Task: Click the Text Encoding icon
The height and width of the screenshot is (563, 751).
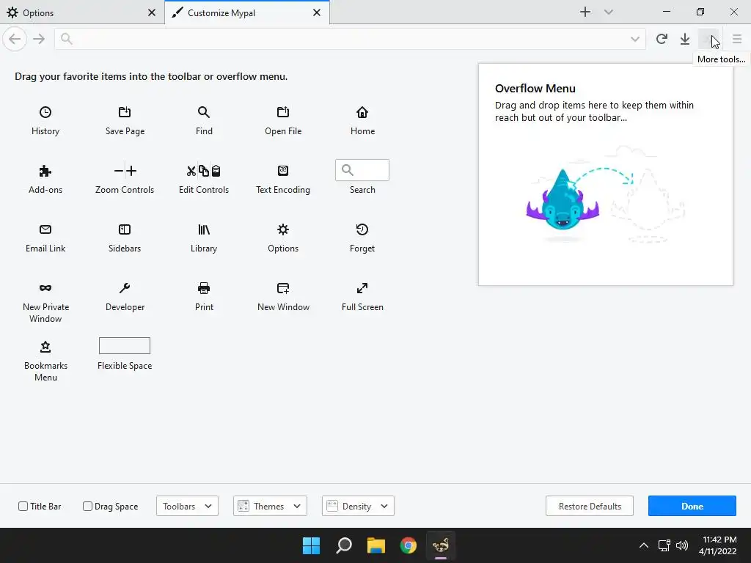Action: pos(283,171)
